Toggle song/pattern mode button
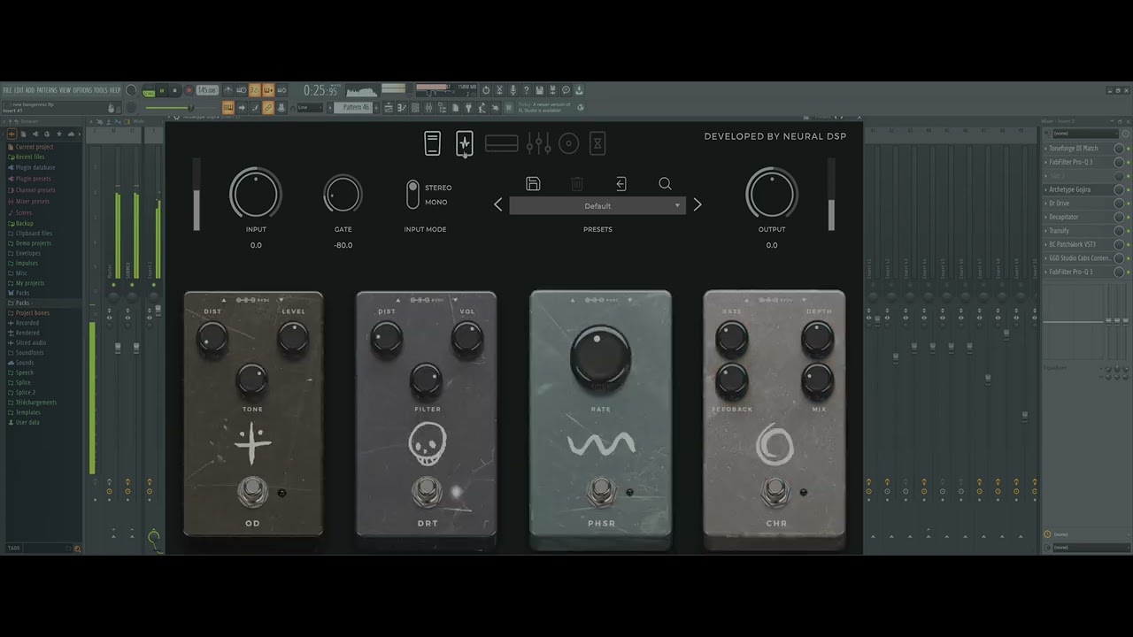 pos(149,90)
